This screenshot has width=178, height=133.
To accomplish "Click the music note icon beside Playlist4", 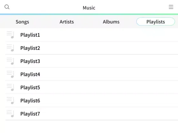I will [10, 74].
